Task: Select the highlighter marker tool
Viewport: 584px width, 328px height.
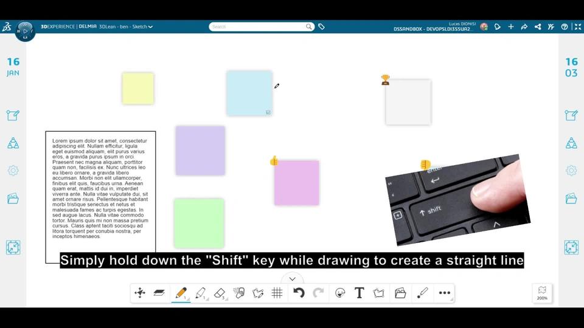Action: pyautogui.click(x=200, y=293)
